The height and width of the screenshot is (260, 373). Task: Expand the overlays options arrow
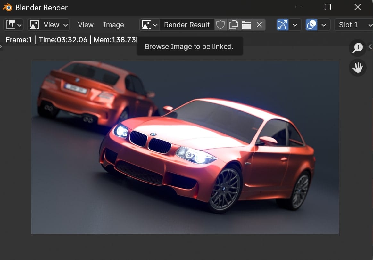click(324, 25)
